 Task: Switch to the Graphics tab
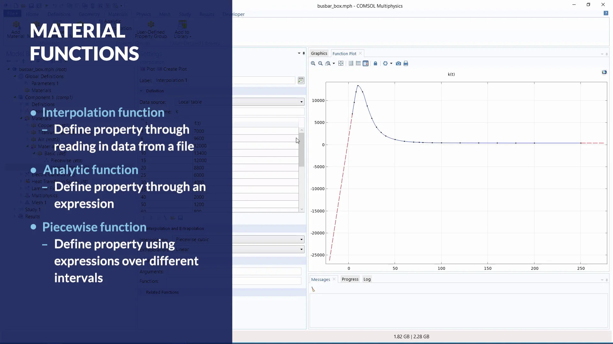click(319, 54)
